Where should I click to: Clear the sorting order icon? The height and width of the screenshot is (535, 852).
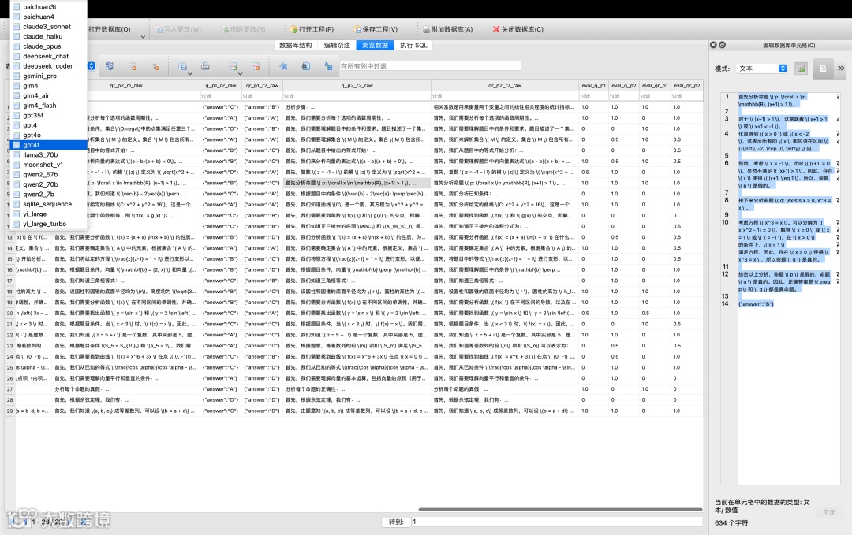tap(156, 66)
